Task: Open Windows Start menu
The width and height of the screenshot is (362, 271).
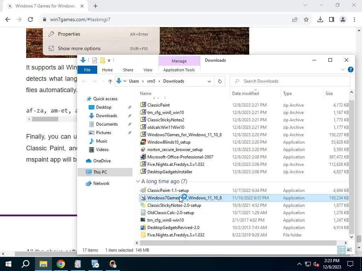Action: click(x=8, y=264)
